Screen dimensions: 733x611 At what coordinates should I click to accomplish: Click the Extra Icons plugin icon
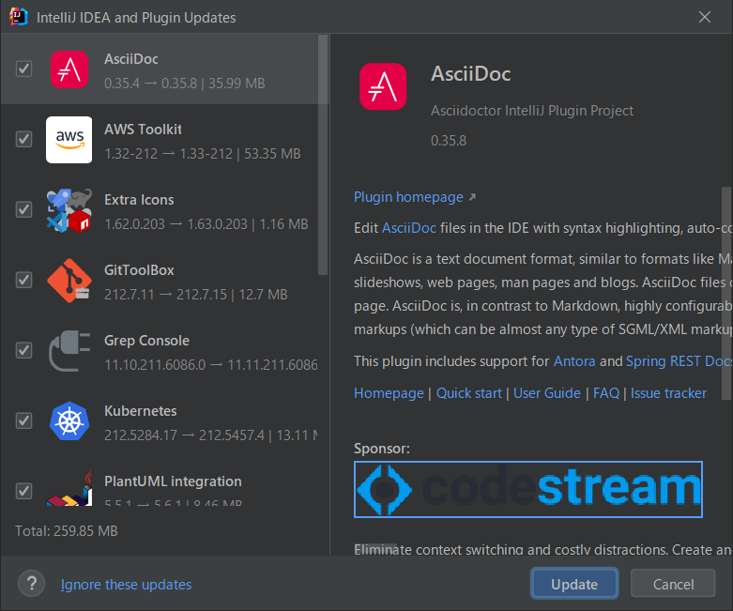pyautogui.click(x=69, y=210)
